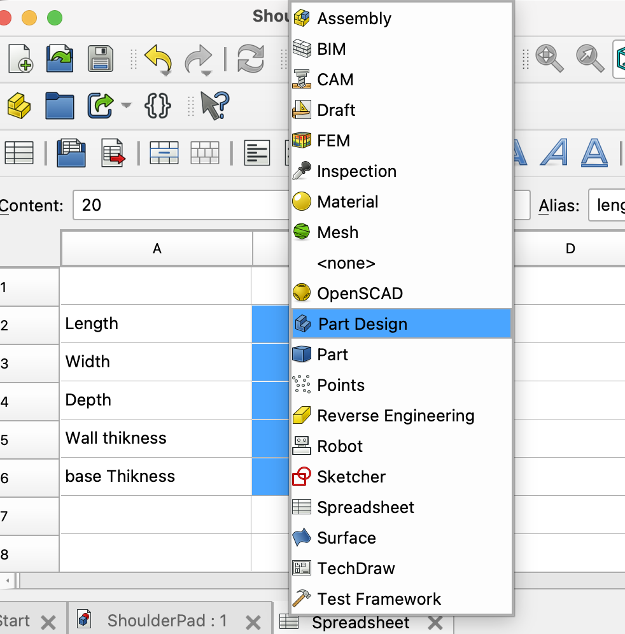
Task: Undo the last action
Action: 158,58
